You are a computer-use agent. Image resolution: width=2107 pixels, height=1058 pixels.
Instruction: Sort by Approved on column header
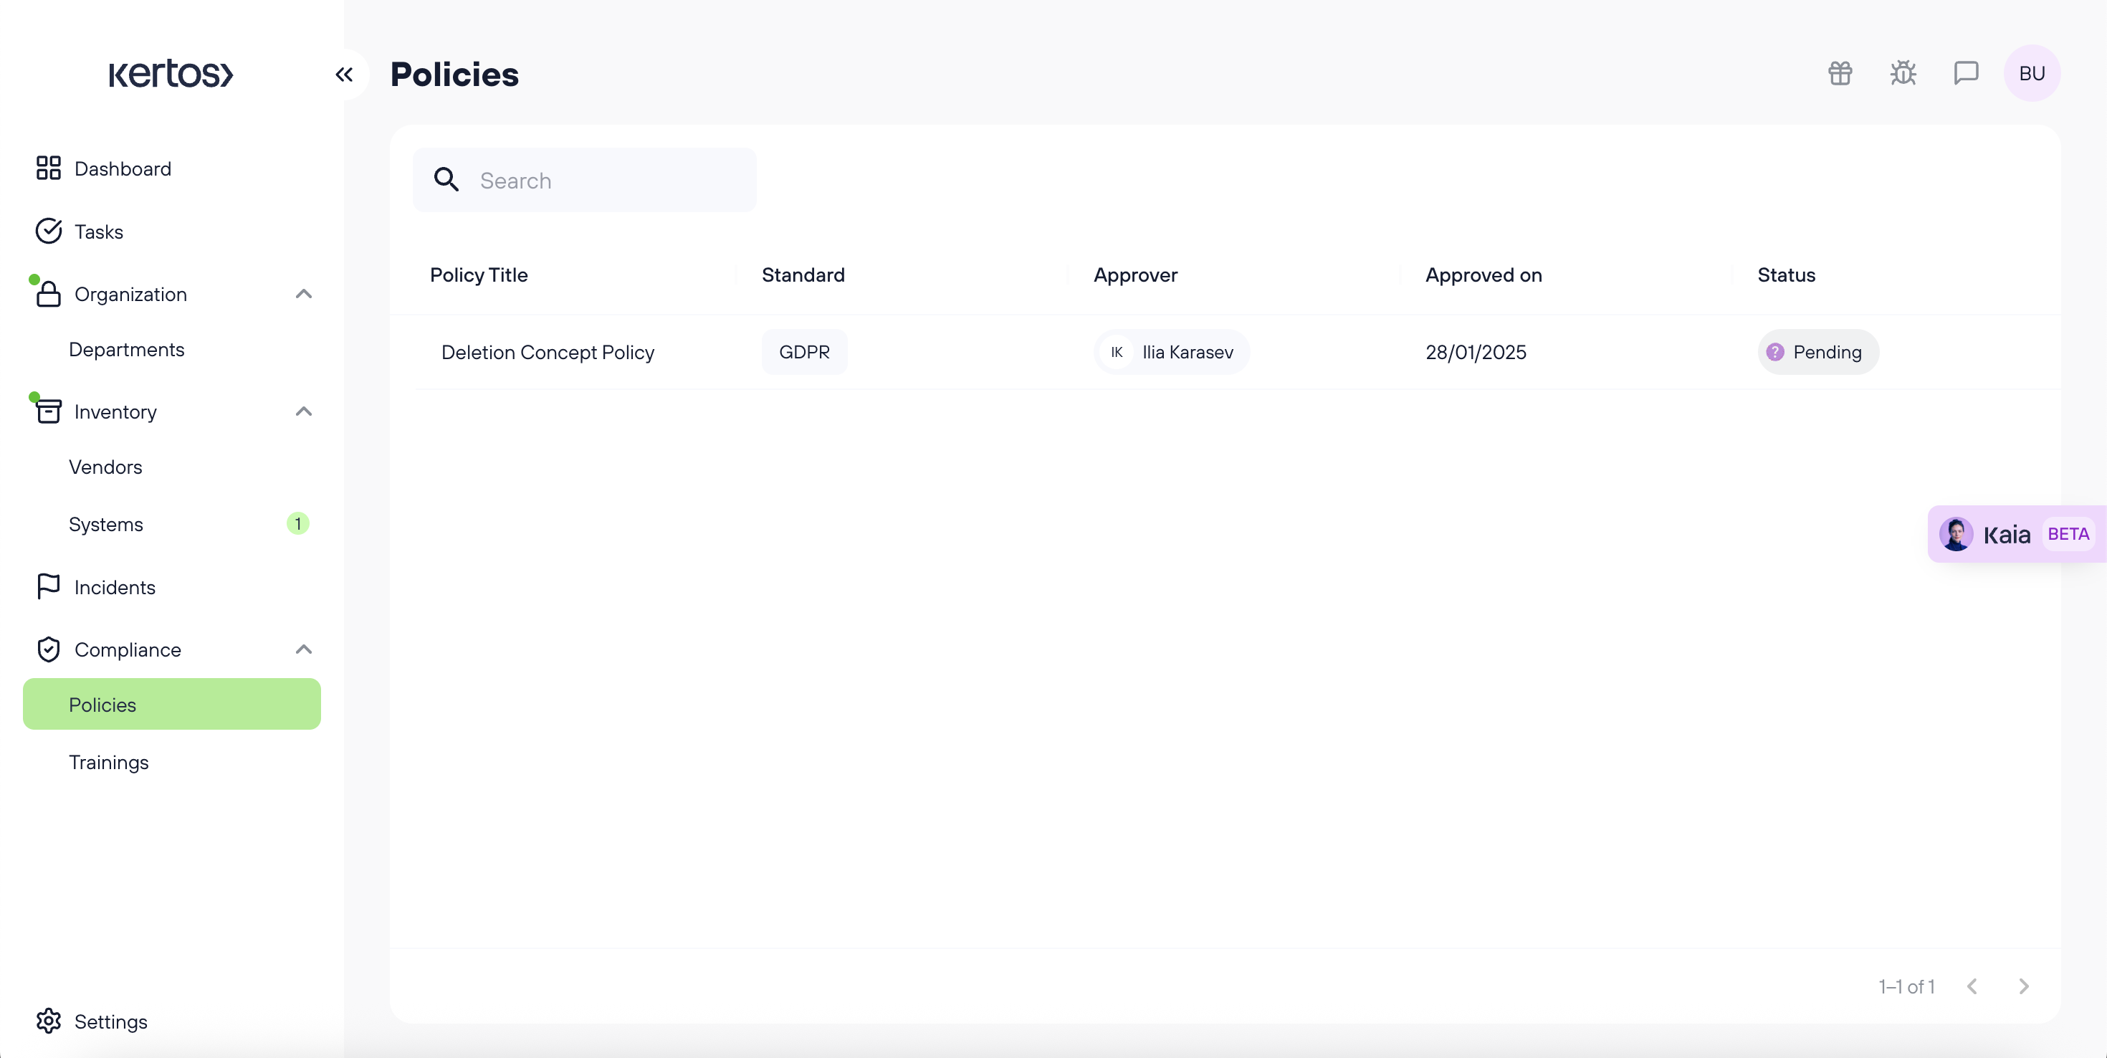(1483, 275)
